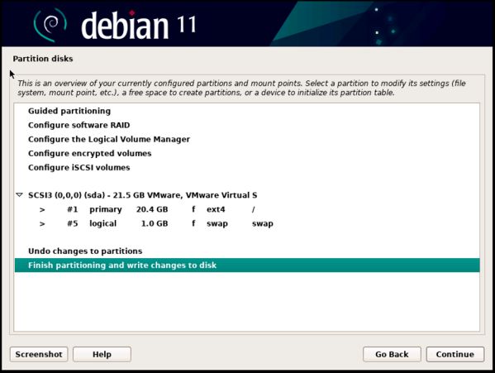The height and width of the screenshot is (373, 495).
Task: Click the arrow beside partition #1
Action: point(42,210)
